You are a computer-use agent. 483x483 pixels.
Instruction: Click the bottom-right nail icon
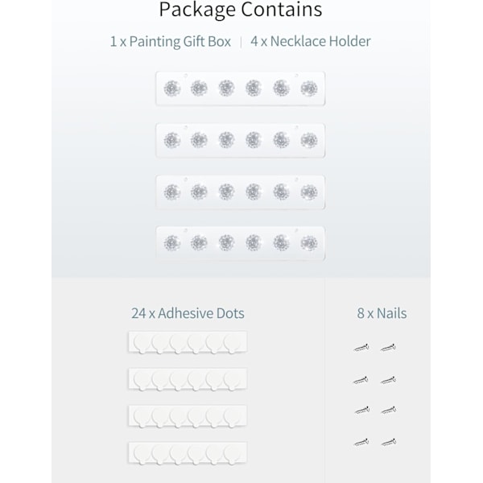coord(389,443)
